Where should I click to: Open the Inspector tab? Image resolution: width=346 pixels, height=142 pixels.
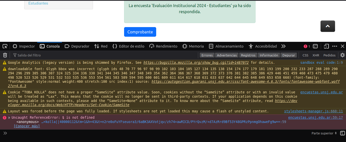point(24,46)
